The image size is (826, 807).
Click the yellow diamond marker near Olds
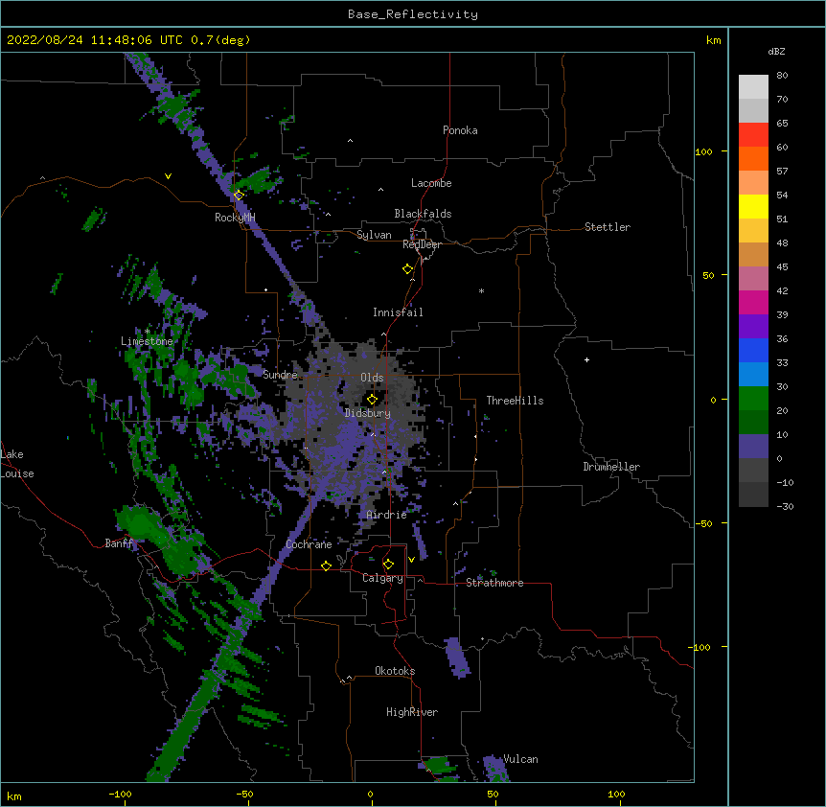point(372,400)
